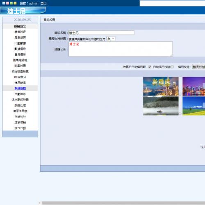Open the zodiac dropdown showing 鼠
The height and width of the screenshot is (205, 205).
point(111,39)
